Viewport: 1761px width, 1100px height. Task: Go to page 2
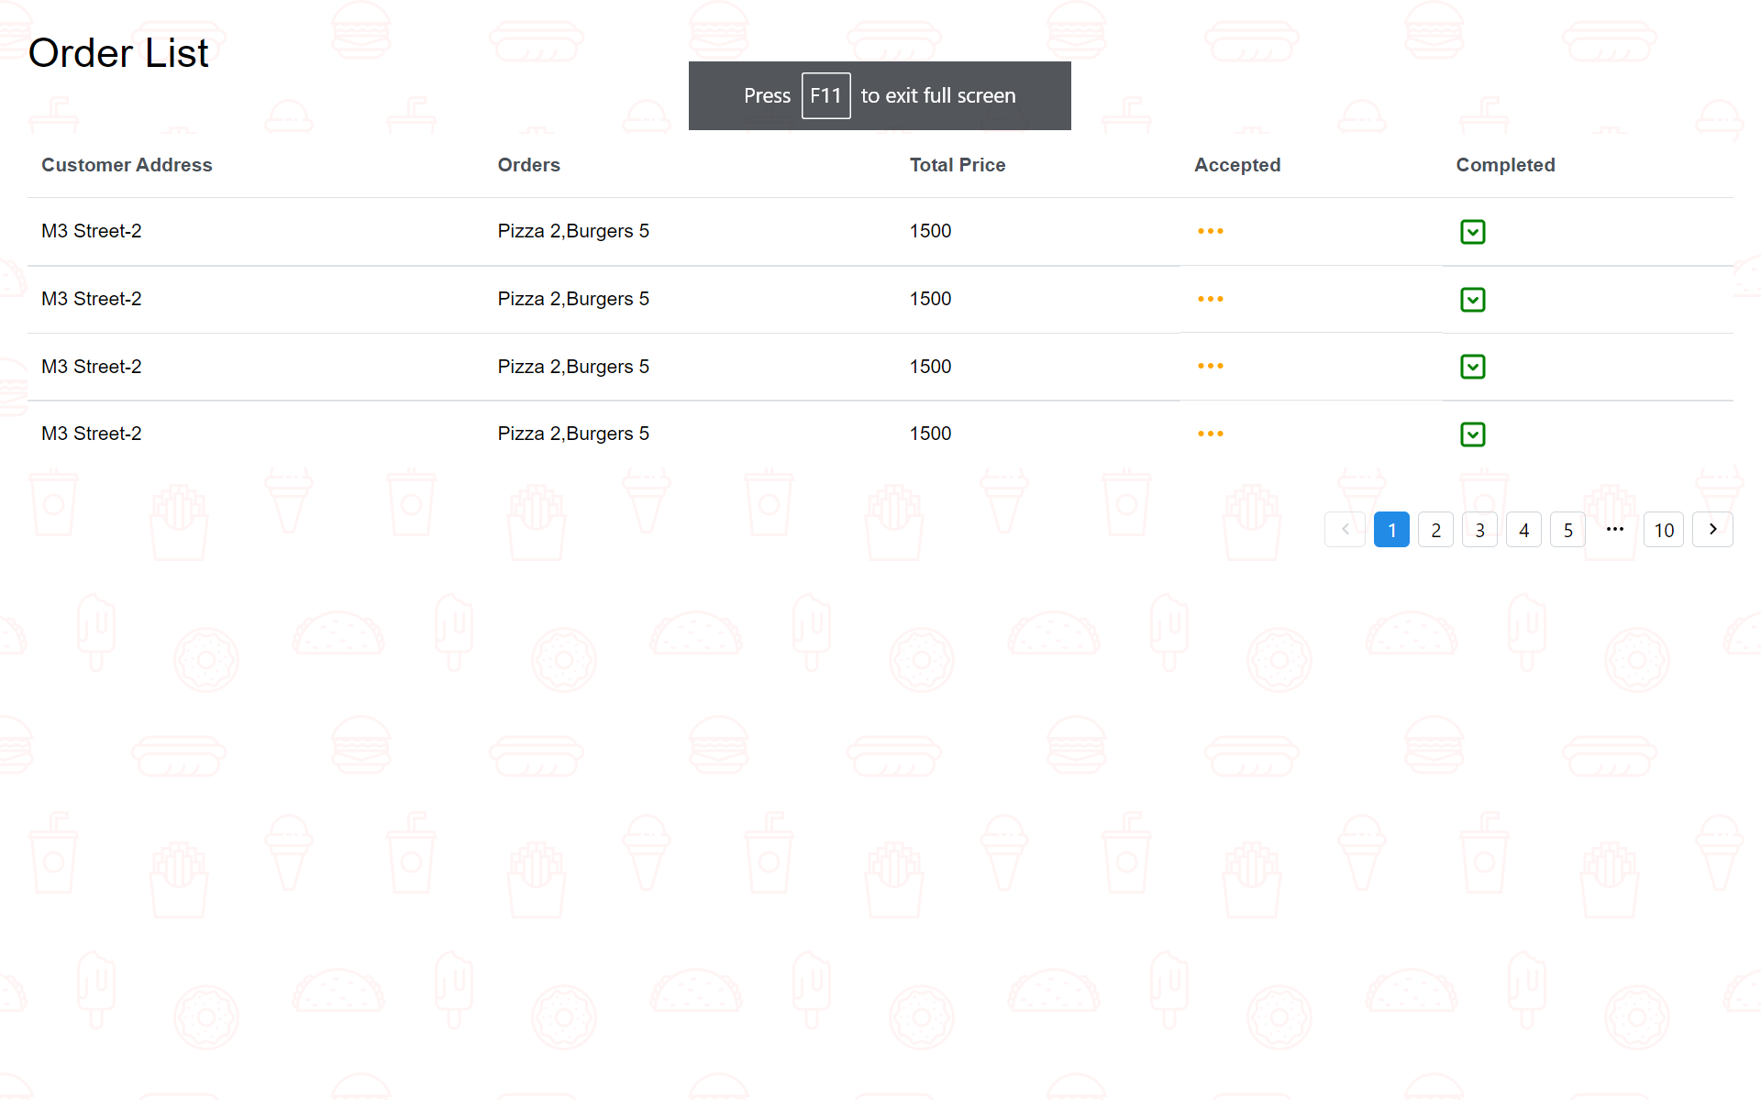[x=1435, y=530]
